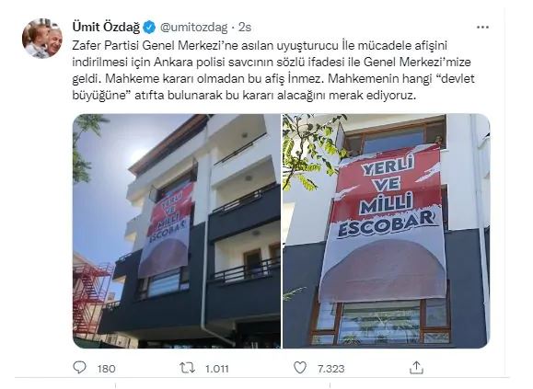The width and height of the screenshot is (533, 389).
Task: Click the 180 replies count
Action: pyautogui.click(x=107, y=369)
